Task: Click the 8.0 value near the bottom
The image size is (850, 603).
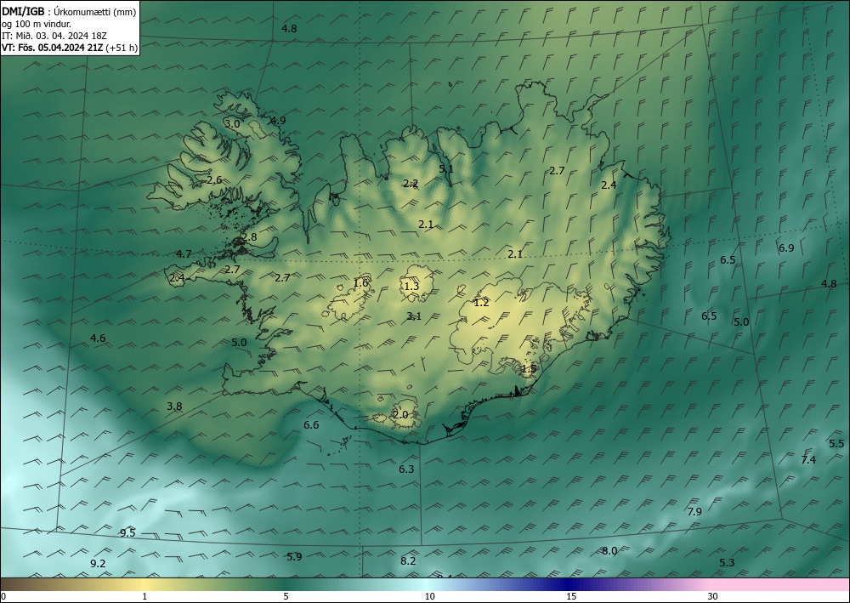Action: tap(609, 551)
